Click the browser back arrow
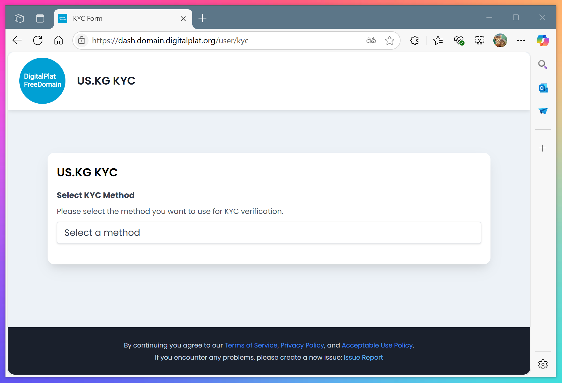The height and width of the screenshot is (383, 562). coord(17,40)
